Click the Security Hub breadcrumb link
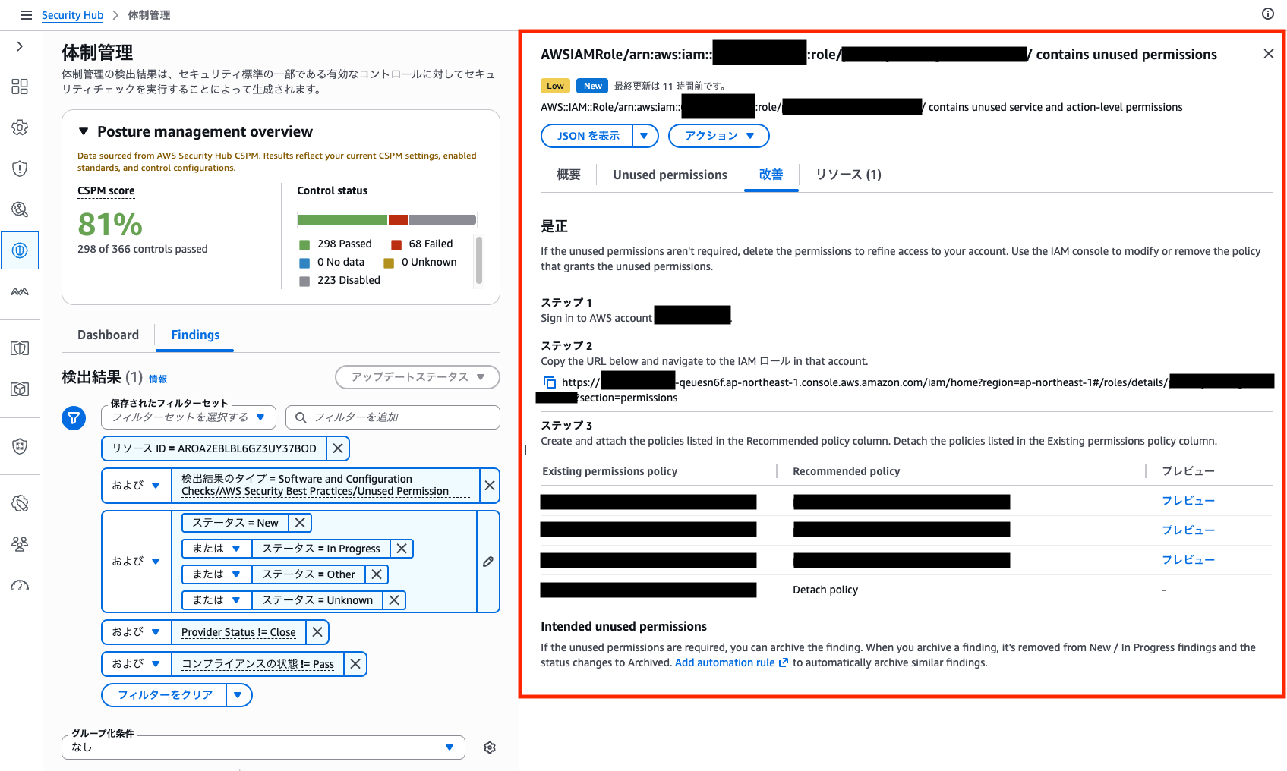Viewport: 1287px width, 771px height. tap(72, 15)
